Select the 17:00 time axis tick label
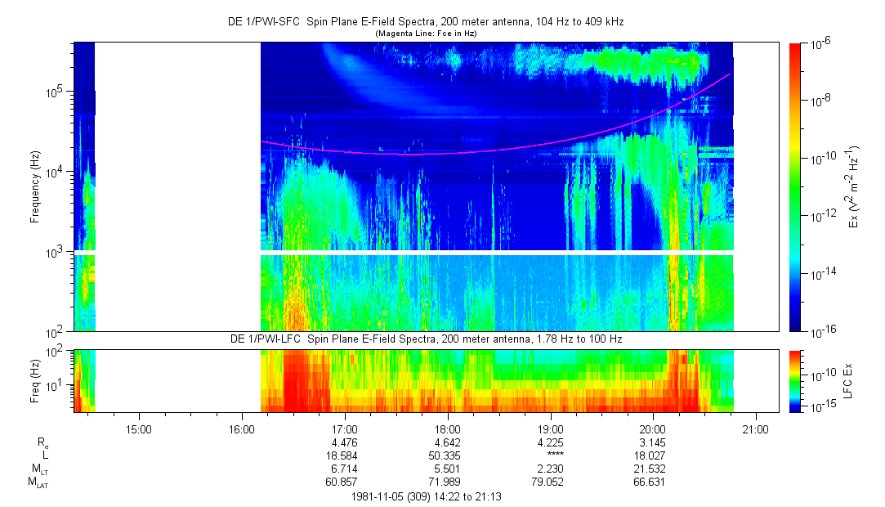885x507 pixels. pyautogui.click(x=345, y=428)
